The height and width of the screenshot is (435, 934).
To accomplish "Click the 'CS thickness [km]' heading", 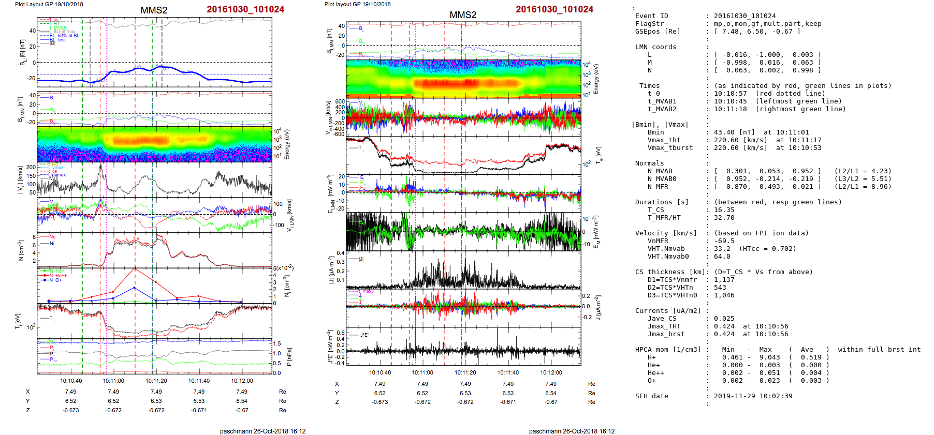I will click(670, 272).
